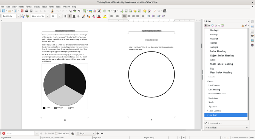Viewport: 255px width, 139px height.
Task: Click the Open folder icon
Action: click(9, 11)
